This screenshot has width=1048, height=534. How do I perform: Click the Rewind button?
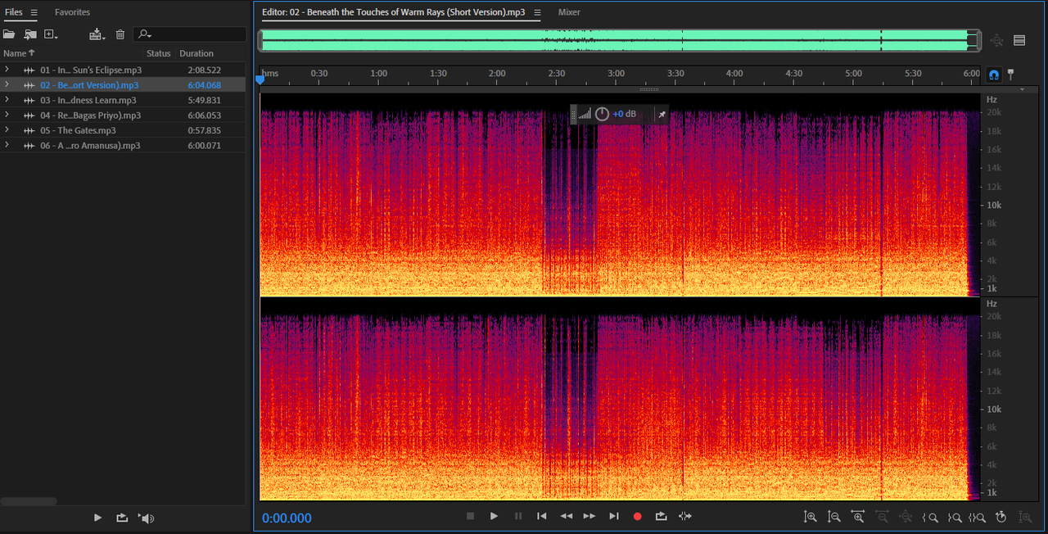[566, 516]
